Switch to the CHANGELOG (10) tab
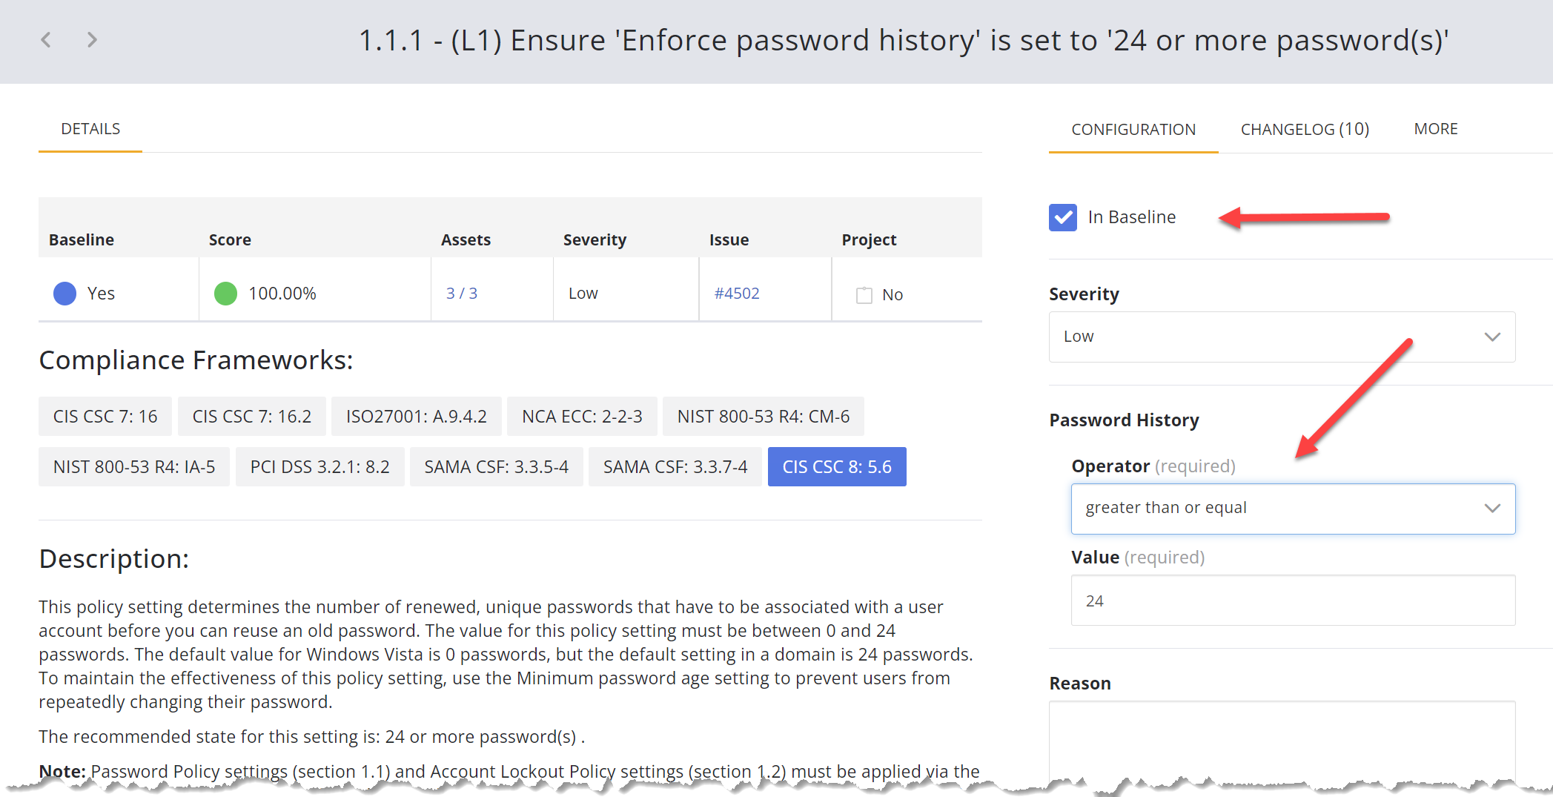 tap(1305, 129)
